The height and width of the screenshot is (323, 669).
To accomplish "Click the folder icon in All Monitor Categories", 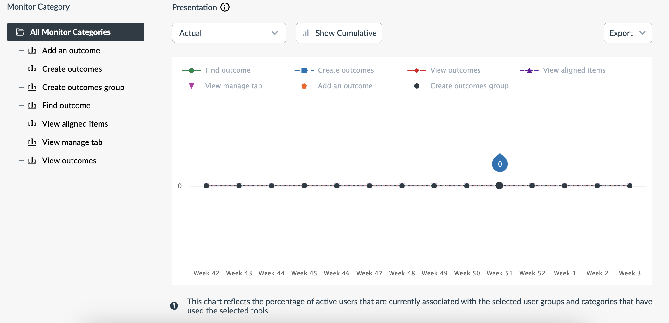I will click(20, 32).
